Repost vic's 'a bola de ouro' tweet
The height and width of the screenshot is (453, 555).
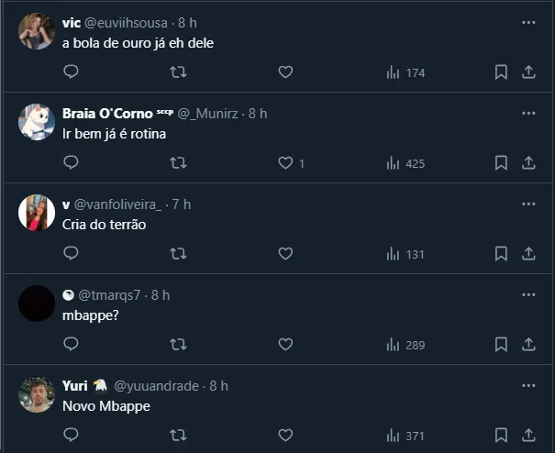tap(179, 72)
